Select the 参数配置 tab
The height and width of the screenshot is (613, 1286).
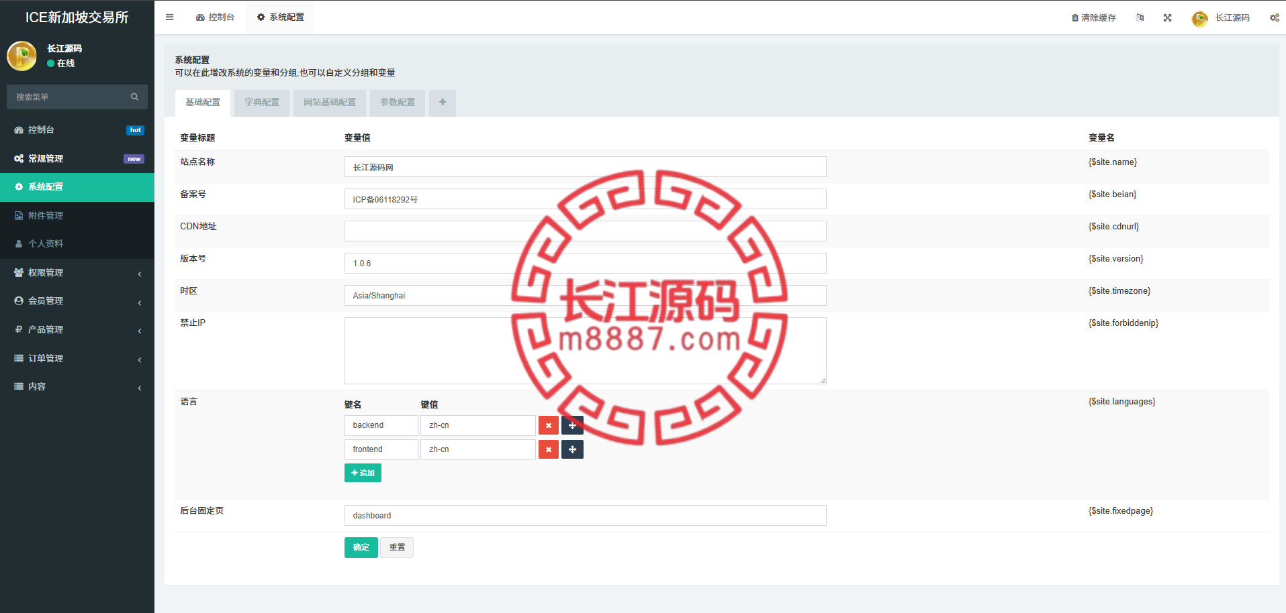(398, 103)
